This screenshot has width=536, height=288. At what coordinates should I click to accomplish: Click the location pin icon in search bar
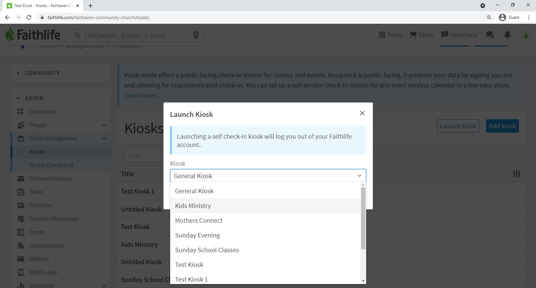196,35
